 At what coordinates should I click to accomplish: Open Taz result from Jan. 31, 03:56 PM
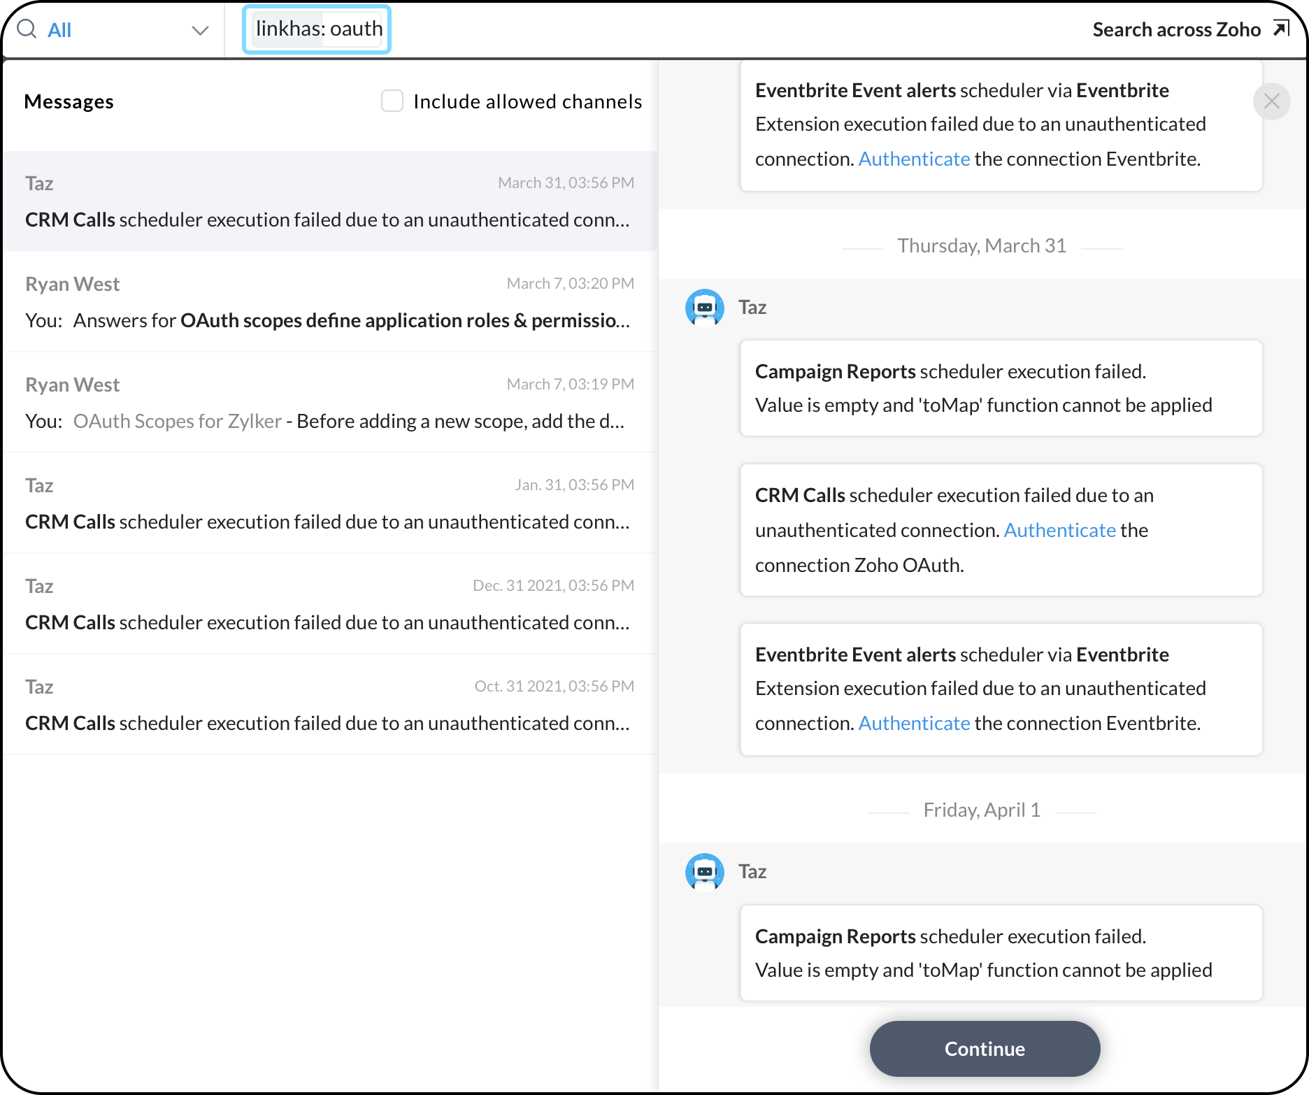[330, 503]
